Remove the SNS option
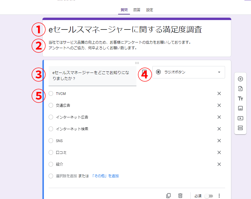251x199 pixels. coord(219,141)
